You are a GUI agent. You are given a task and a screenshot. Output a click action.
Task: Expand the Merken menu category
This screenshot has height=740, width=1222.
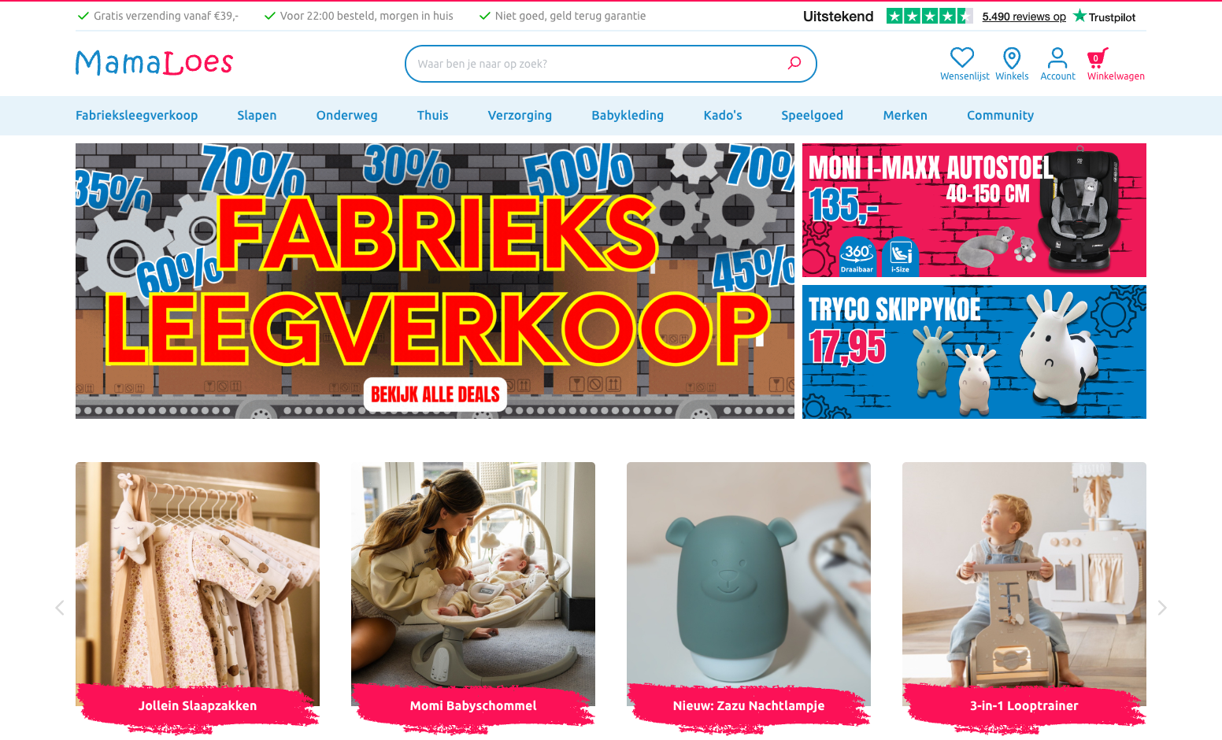point(905,115)
